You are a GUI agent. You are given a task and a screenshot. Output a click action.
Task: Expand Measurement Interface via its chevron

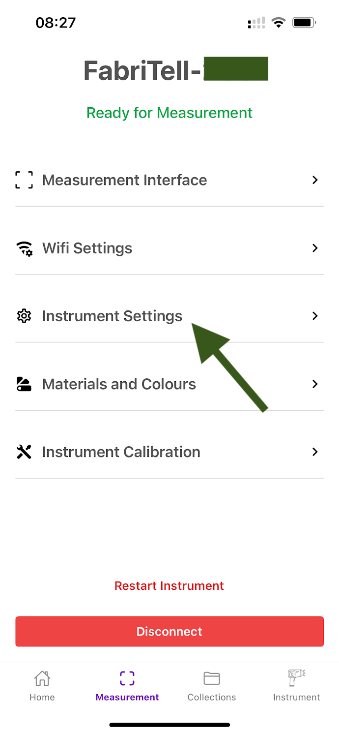(x=315, y=180)
